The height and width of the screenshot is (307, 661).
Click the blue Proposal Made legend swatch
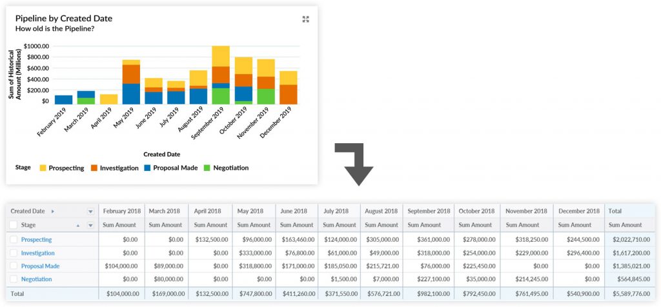148,168
